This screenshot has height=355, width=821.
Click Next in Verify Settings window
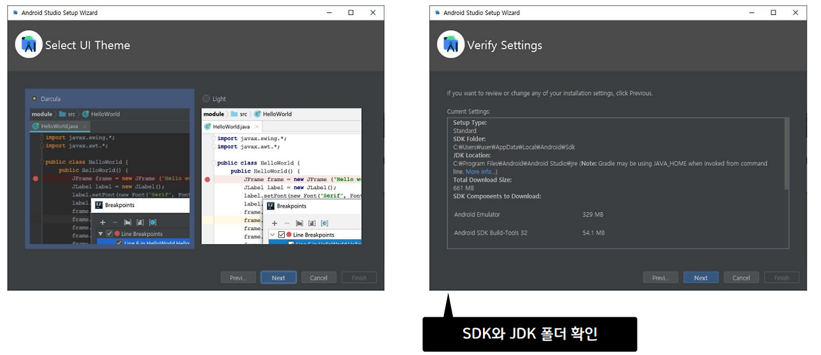tap(701, 277)
